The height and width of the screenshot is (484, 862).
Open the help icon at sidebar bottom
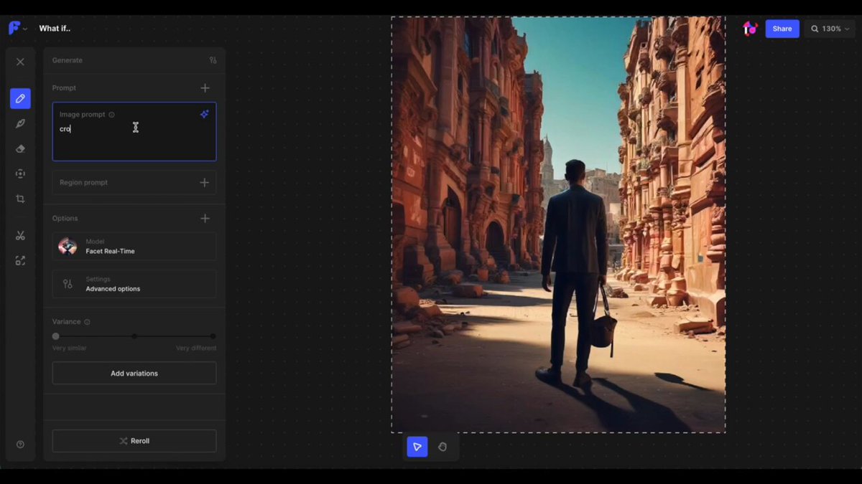point(20,445)
